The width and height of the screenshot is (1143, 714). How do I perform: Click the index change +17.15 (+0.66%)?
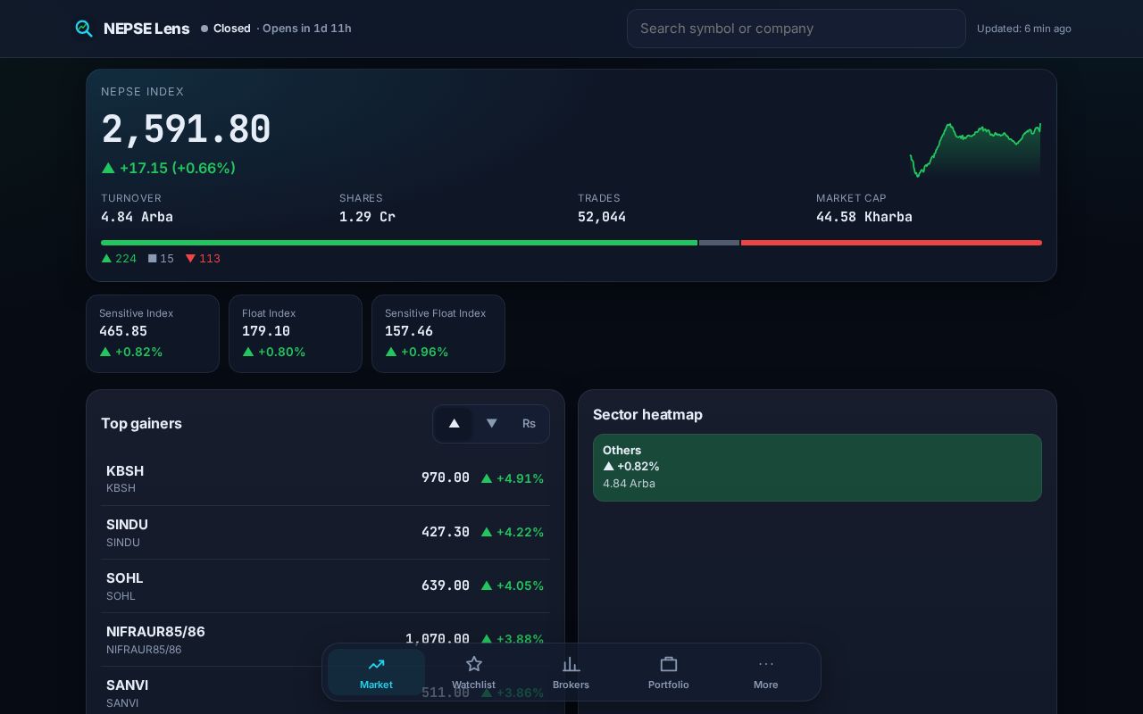point(169,168)
